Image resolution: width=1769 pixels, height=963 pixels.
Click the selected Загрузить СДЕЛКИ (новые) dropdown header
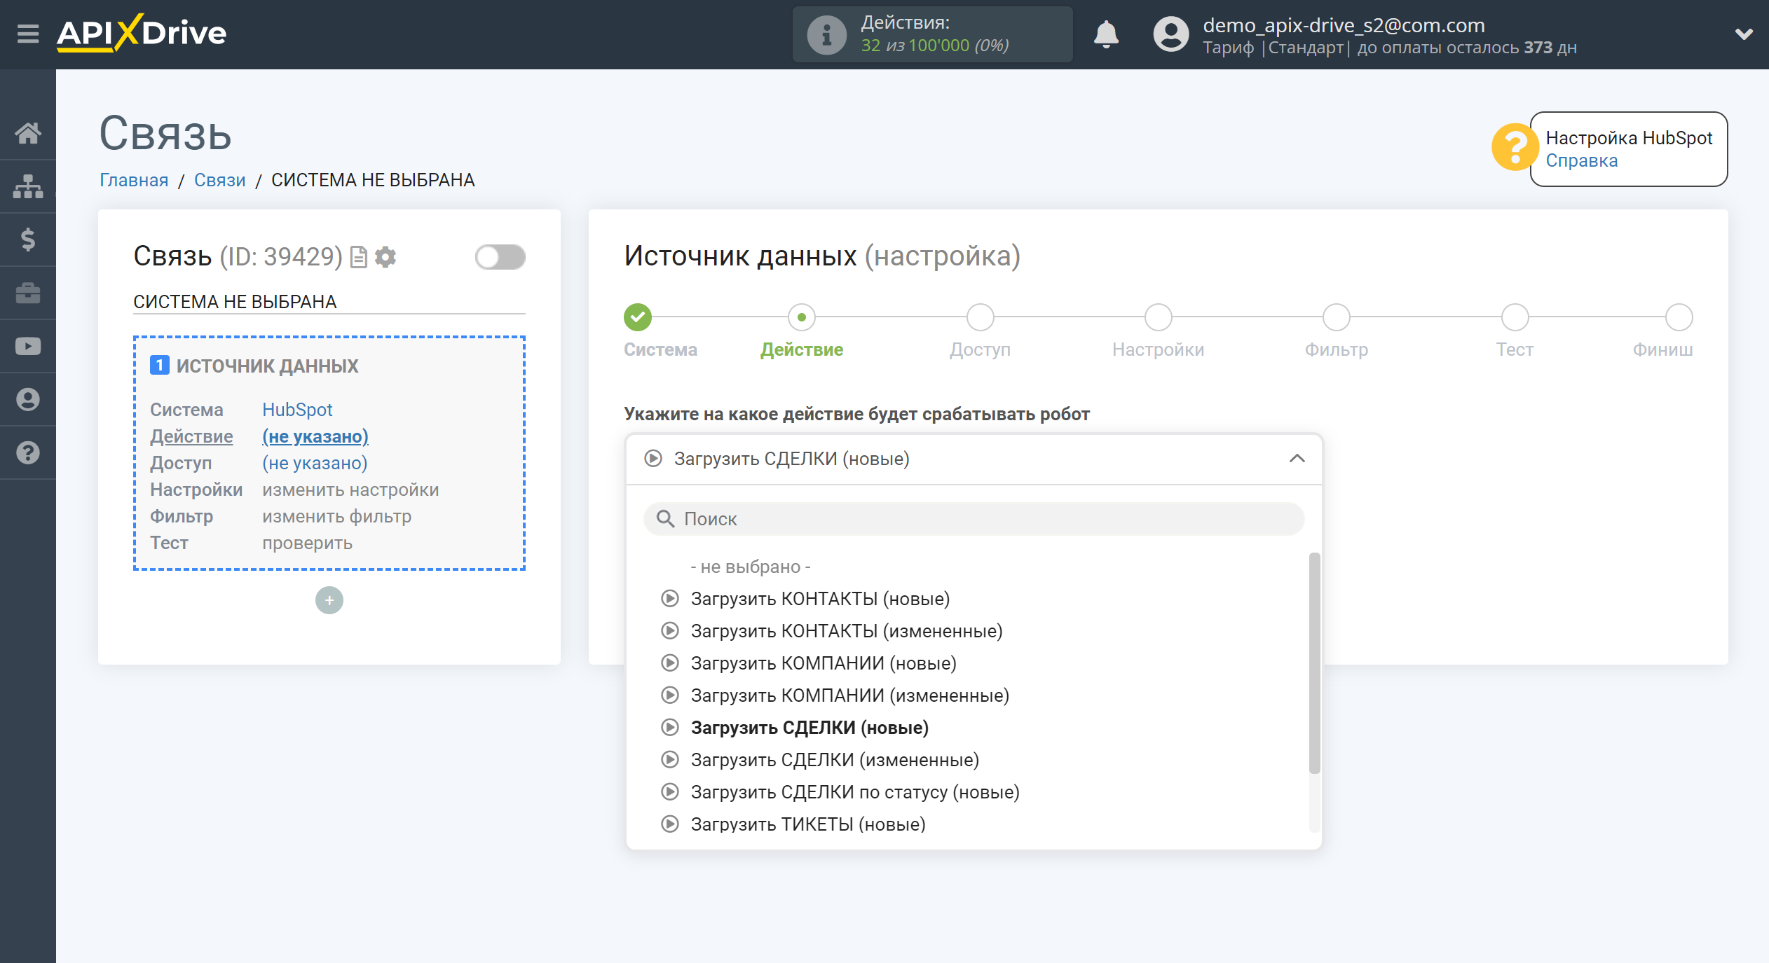[974, 459]
